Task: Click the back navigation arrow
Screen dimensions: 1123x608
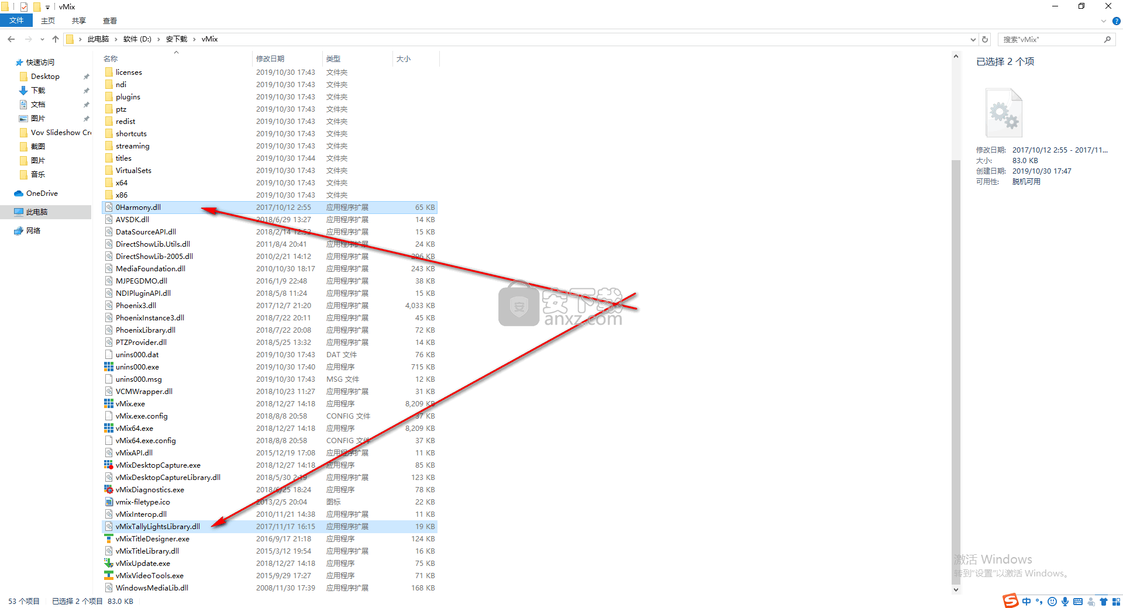Action: tap(11, 39)
